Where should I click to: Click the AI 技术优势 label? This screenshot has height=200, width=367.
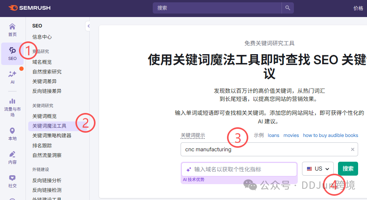point(194,179)
